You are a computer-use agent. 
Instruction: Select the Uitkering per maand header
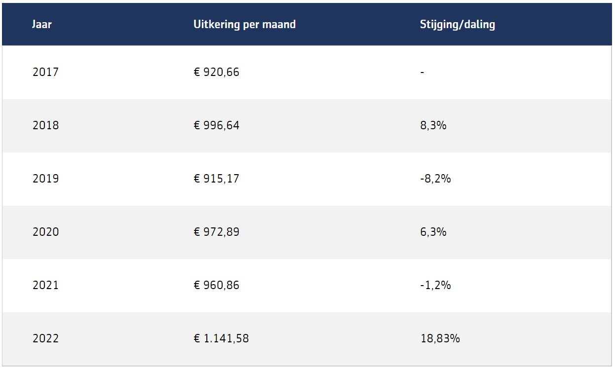pos(245,24)
